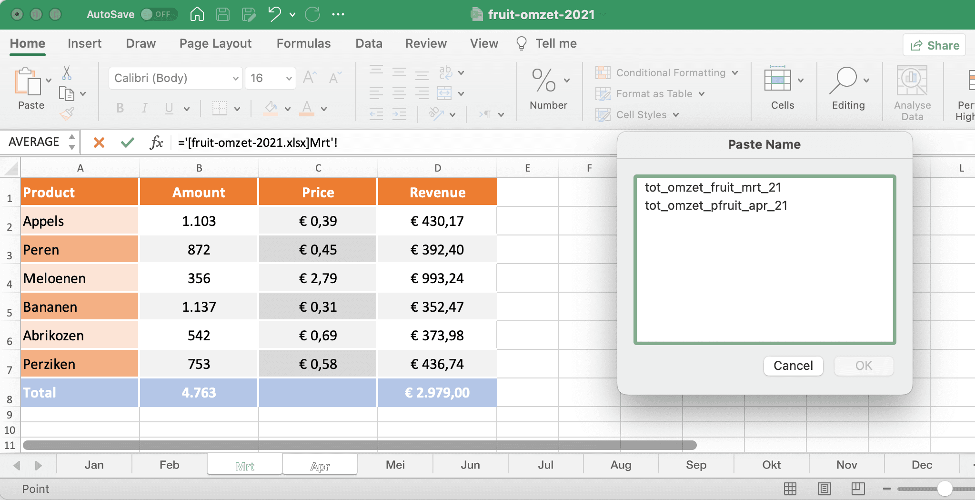Open Insert Function fx button
975x500 pixels.
coord(156,143)
